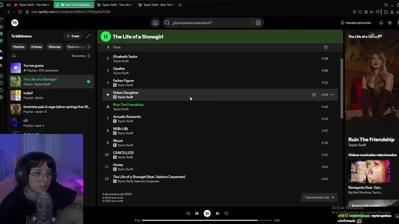Viewport: 399px width, 224px height.
Task: Open the browser extensions cube icon
Action: (x=386, y=12)
